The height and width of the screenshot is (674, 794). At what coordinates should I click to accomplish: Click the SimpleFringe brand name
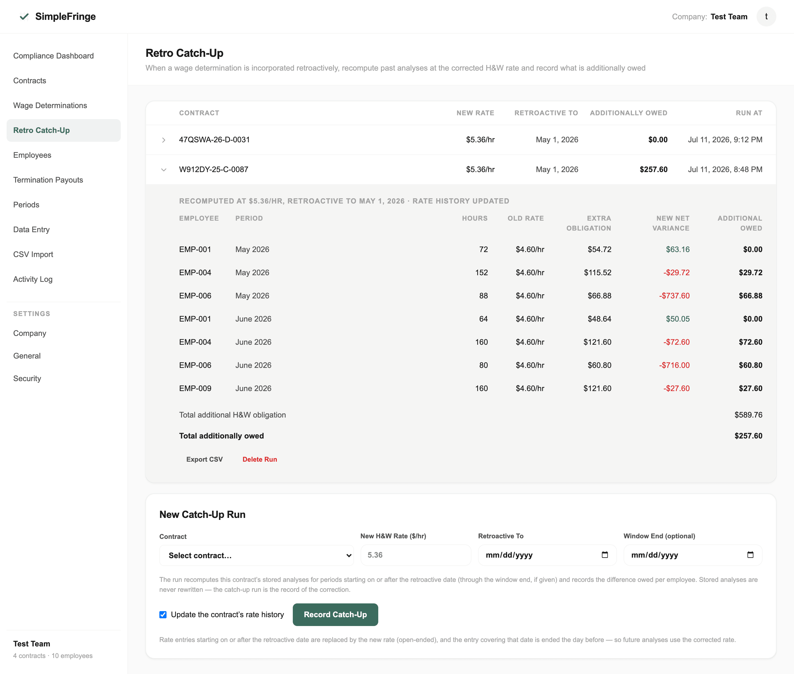[x=65, y=17]
